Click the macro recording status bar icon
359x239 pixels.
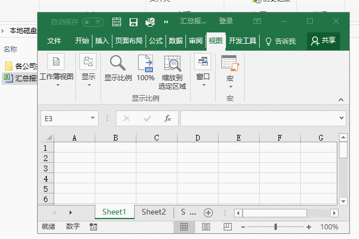tap(93, 226)
